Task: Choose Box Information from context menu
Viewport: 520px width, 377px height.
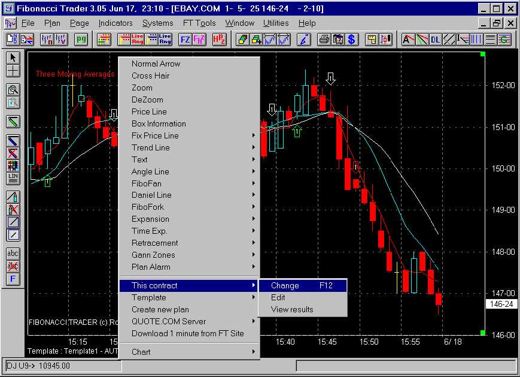Action: (159, 123)
